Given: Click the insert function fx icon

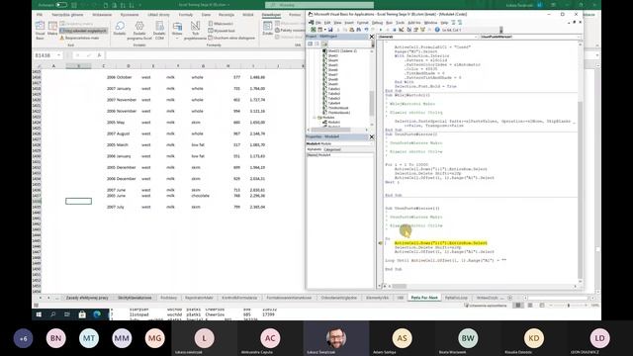Looking at the screenshot, I should click(99, 55).
